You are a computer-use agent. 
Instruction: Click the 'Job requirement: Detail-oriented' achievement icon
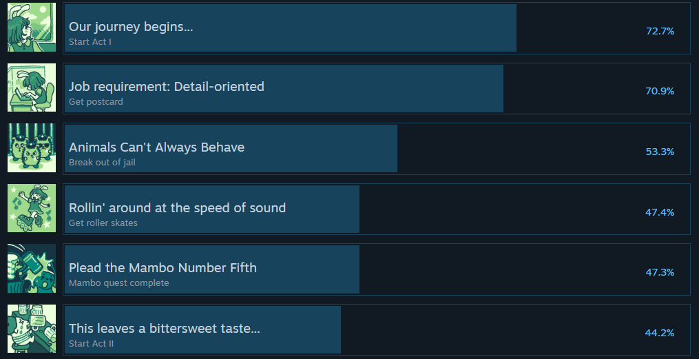coord(32,88)
